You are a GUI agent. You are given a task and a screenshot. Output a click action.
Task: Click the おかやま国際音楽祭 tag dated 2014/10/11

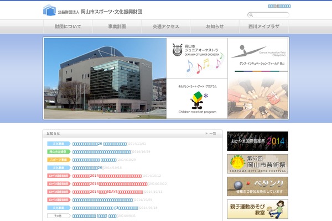tap(59, 192)
